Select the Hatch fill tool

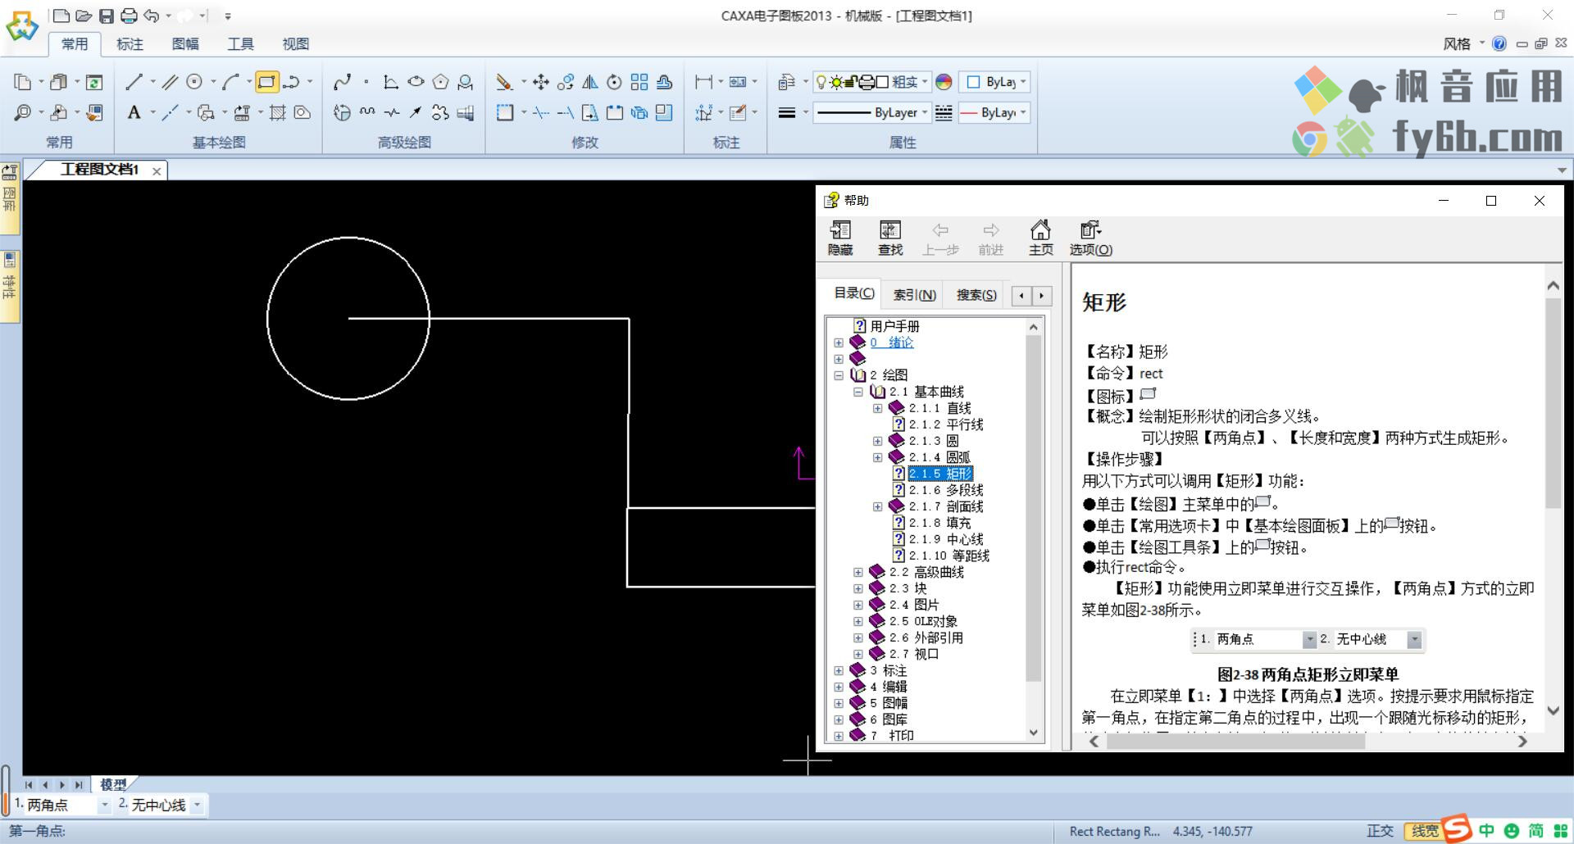278,112
